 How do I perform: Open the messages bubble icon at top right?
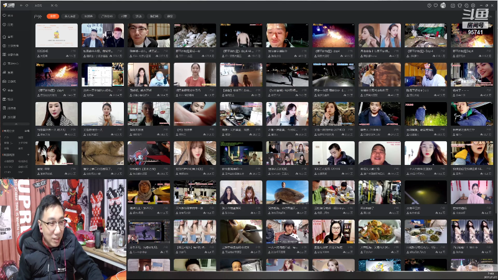(x=466, y=6)
